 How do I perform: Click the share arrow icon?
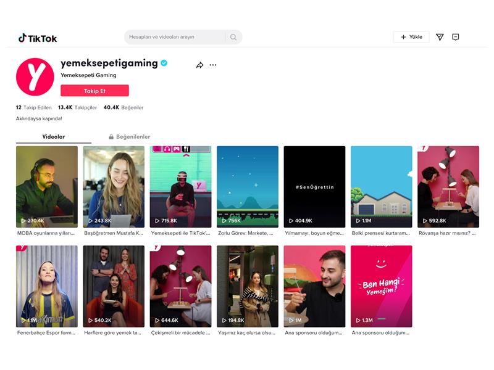click(x=199, y=65)
